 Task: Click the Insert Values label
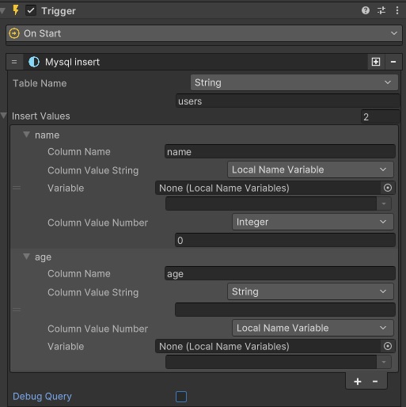pyautogui.click(x=41, y=116)
